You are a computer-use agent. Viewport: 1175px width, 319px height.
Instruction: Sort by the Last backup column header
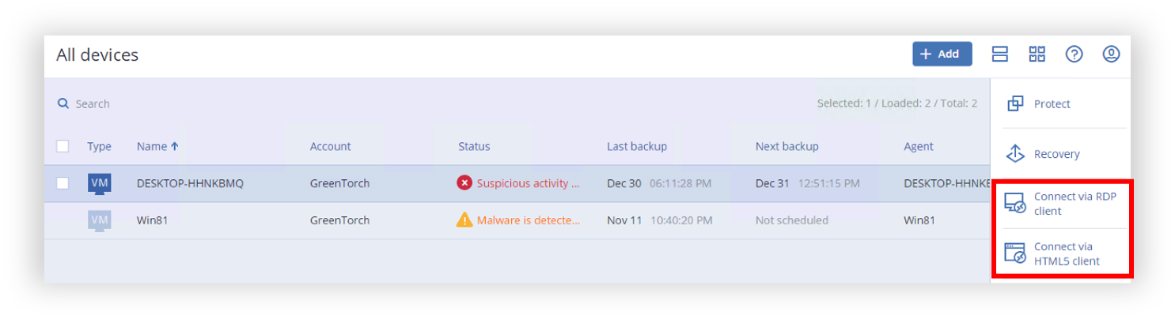pyautogui.click(x=637, y=146)
